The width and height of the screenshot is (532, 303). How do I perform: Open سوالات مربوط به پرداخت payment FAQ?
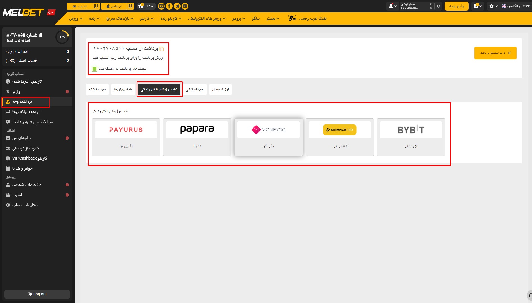(x=37, y=122)
